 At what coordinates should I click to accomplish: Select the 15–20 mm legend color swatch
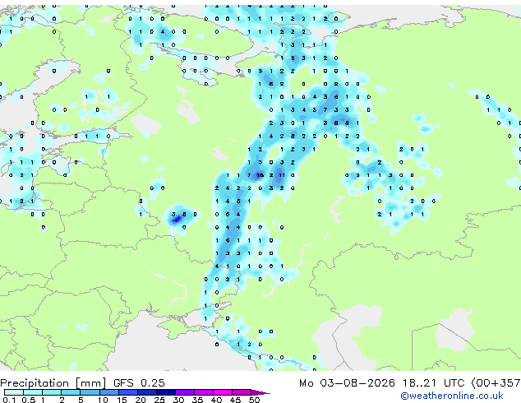tap(127, 392)
